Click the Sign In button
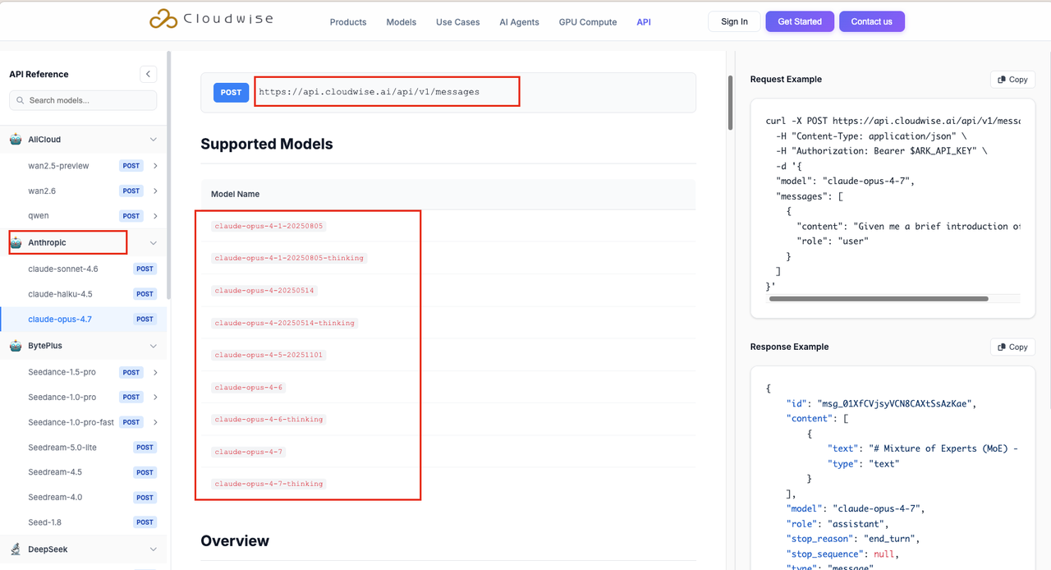1051x570 pixels. 734,21
